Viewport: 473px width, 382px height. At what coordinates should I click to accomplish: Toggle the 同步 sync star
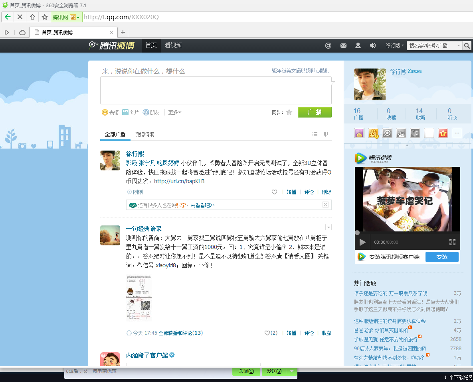(289, 112)
